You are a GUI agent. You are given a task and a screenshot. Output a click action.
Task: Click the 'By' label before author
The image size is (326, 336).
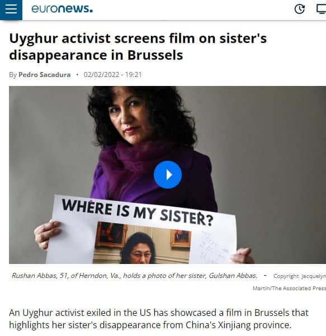point(13,75)
